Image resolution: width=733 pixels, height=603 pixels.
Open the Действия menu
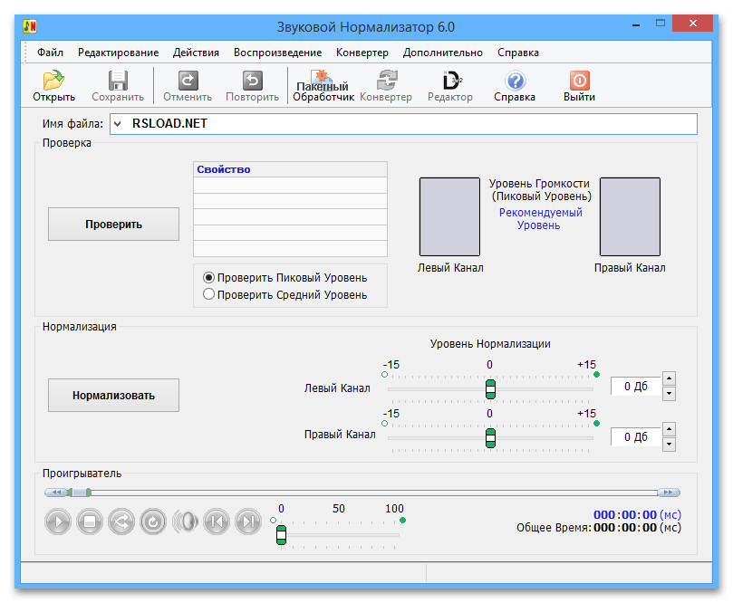(x=196, y=53)
